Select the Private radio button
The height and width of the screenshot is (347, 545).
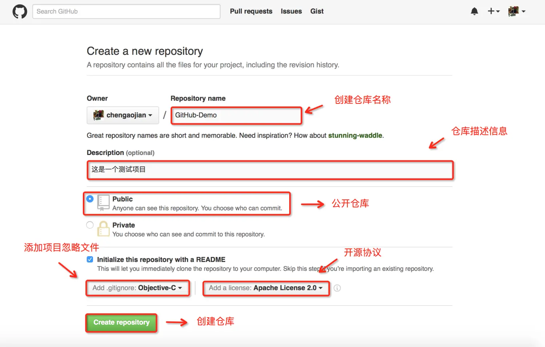(90, 225)
